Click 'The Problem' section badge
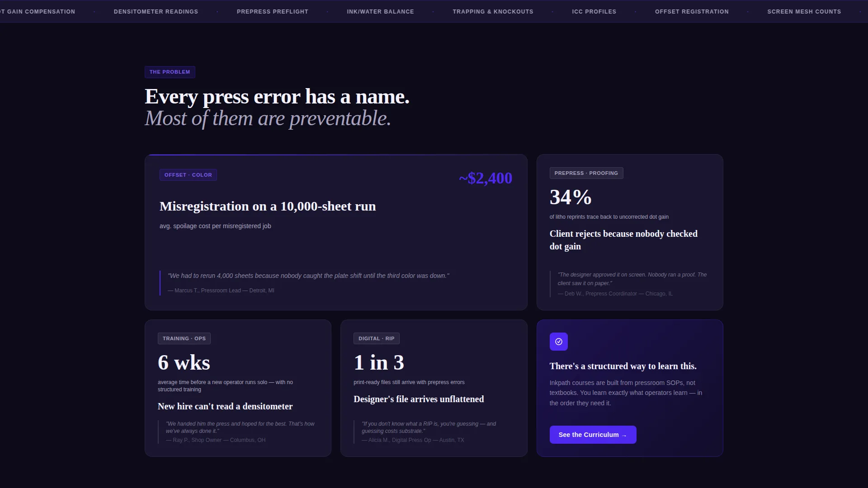Screen dimensions: 868x488 click(170, 72)
